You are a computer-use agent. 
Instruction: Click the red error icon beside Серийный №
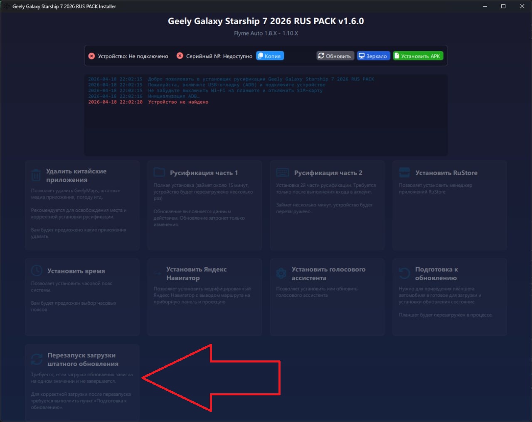[180, 56]
